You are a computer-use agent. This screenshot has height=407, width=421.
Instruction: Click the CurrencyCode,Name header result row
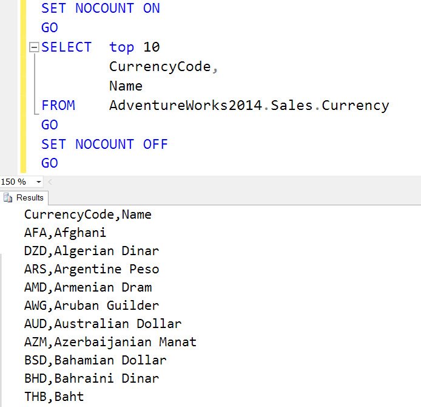pyautogui.click(x=88, y=214)
